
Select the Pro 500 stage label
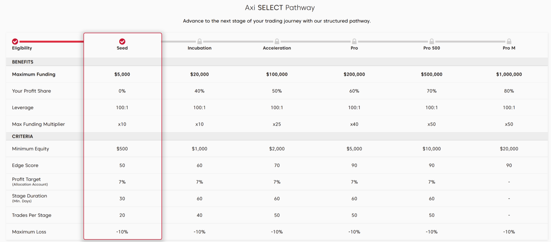click(x=432, y=48)
